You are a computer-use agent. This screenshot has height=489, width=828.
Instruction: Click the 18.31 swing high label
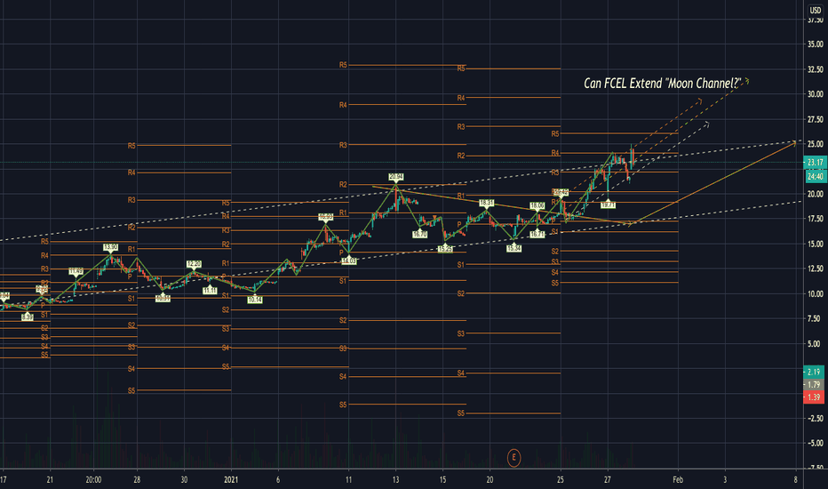(486, 203)
